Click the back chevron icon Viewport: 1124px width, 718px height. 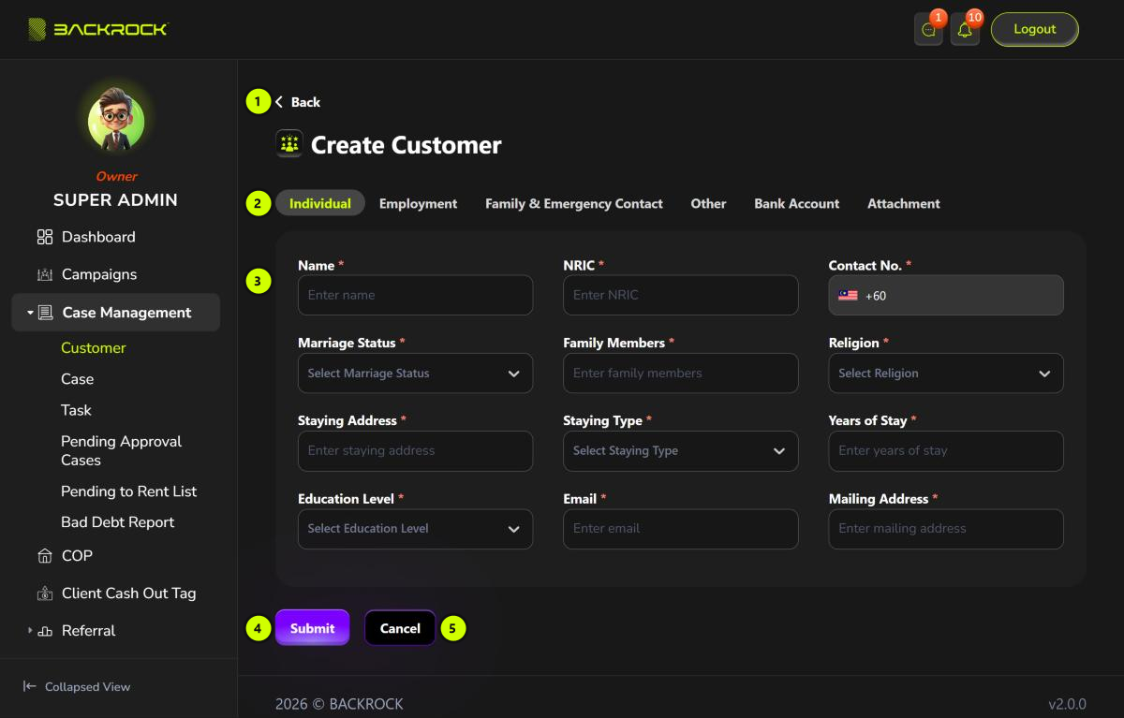point(279,102)
